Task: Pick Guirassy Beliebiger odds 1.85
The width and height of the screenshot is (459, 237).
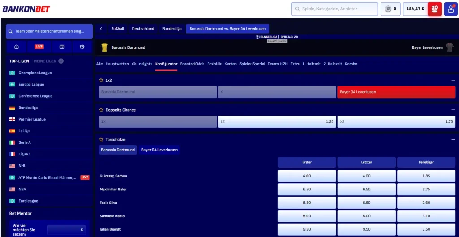Action: pos(426,176)
